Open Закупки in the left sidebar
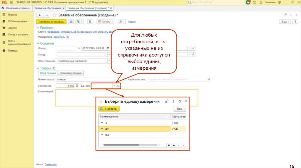This screenshot has height=168, width=301. point(12,28)
